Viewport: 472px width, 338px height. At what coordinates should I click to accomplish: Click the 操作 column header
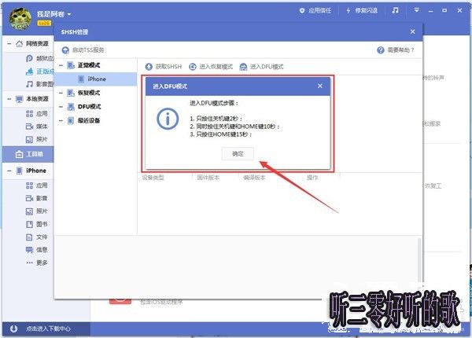click(312, 178)
